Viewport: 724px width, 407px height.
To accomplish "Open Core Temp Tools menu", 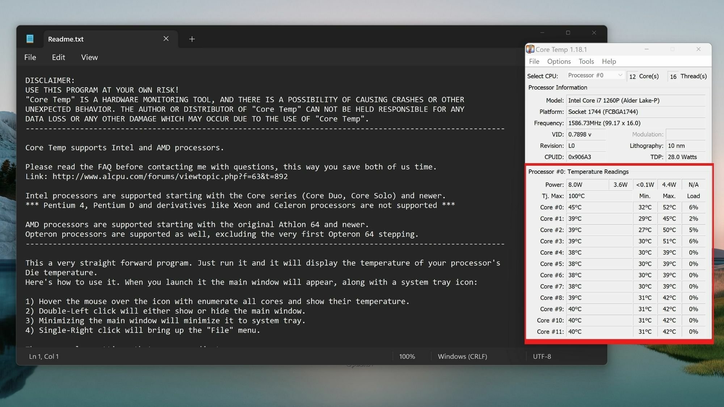I will tap(586, 62).
